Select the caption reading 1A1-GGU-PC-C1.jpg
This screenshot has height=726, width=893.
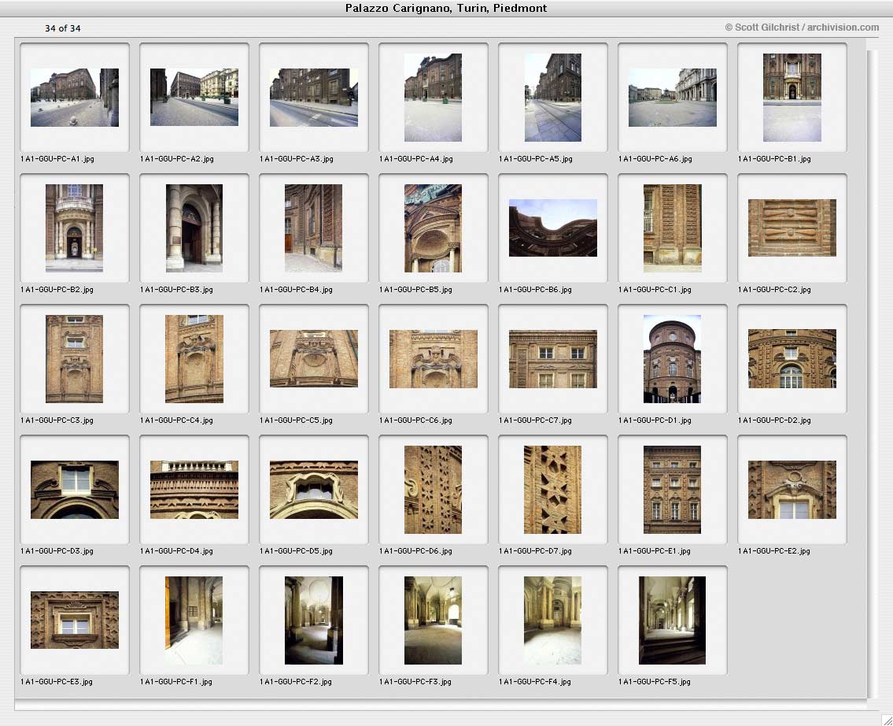coord(655,290)
